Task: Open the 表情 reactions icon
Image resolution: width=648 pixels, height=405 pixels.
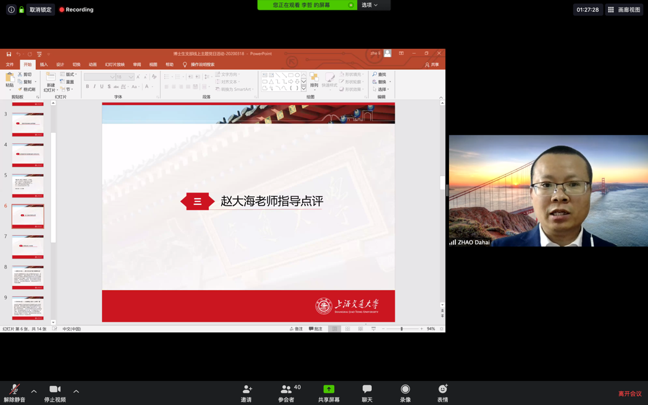Action: pos(442,390)
